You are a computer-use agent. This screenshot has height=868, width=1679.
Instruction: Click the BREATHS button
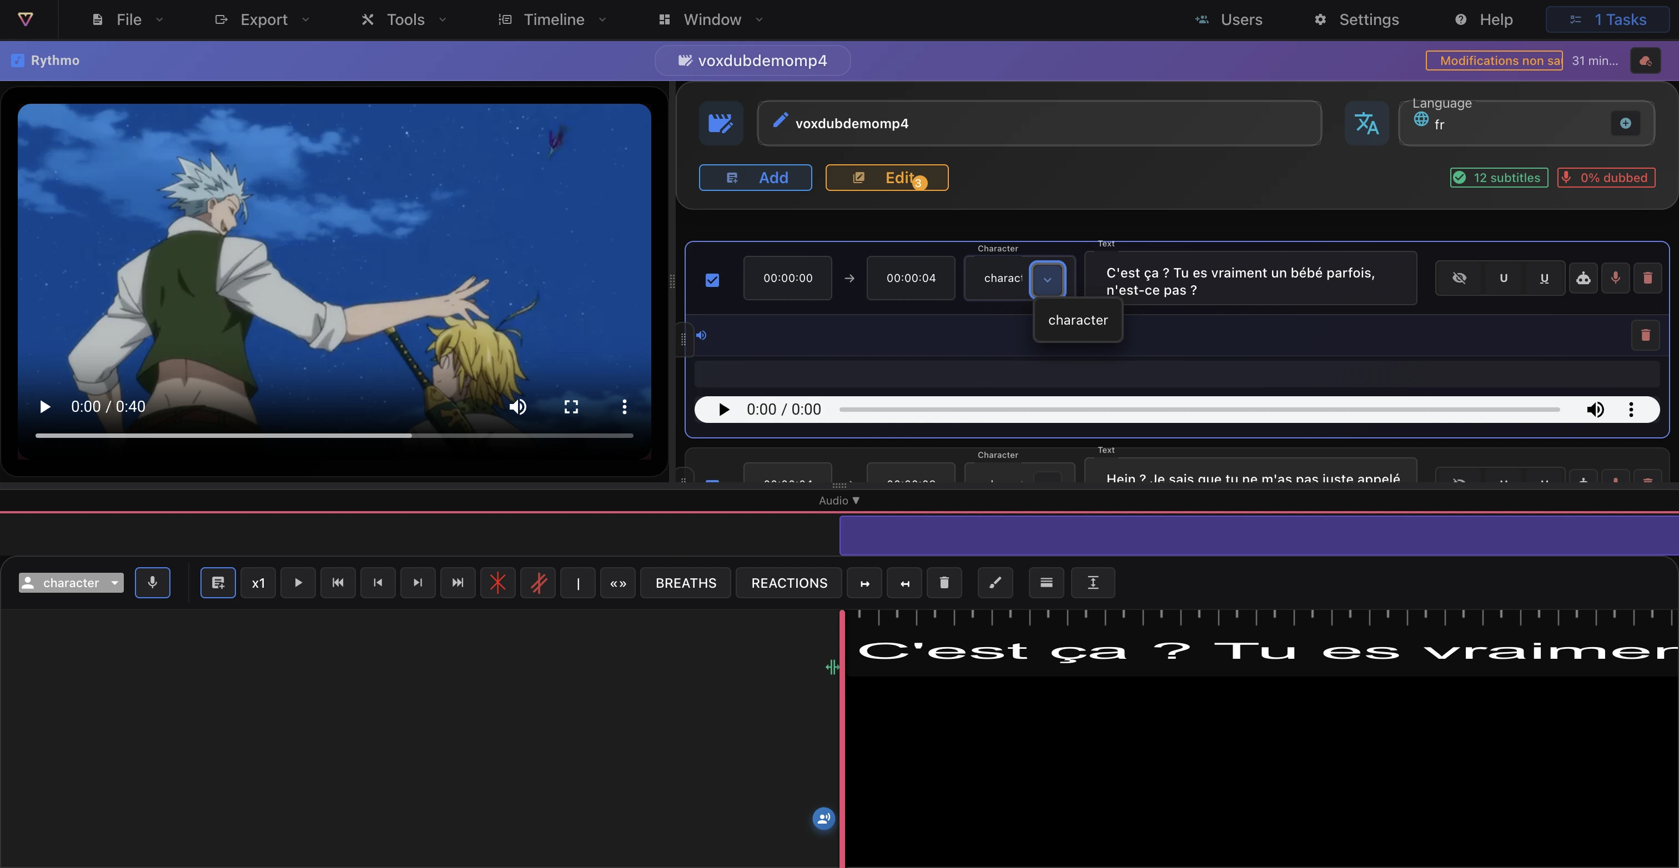(x=686, y=583)
